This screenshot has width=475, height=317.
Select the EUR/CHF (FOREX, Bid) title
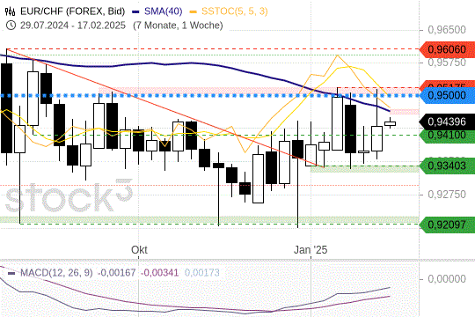pyautogui.click(x=73, y=11)
